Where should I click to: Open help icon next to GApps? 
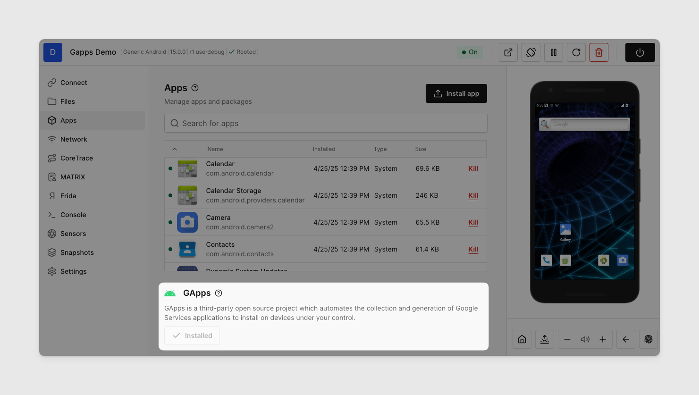(x=219, y=293)
